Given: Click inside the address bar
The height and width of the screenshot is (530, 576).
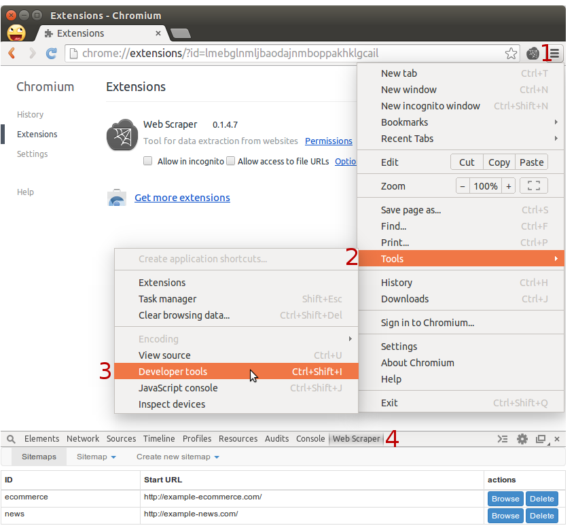Looking at the screenshot, I should [x=272, y=53].
